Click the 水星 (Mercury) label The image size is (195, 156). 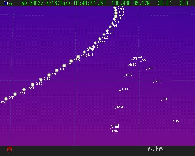coord(115,126)
